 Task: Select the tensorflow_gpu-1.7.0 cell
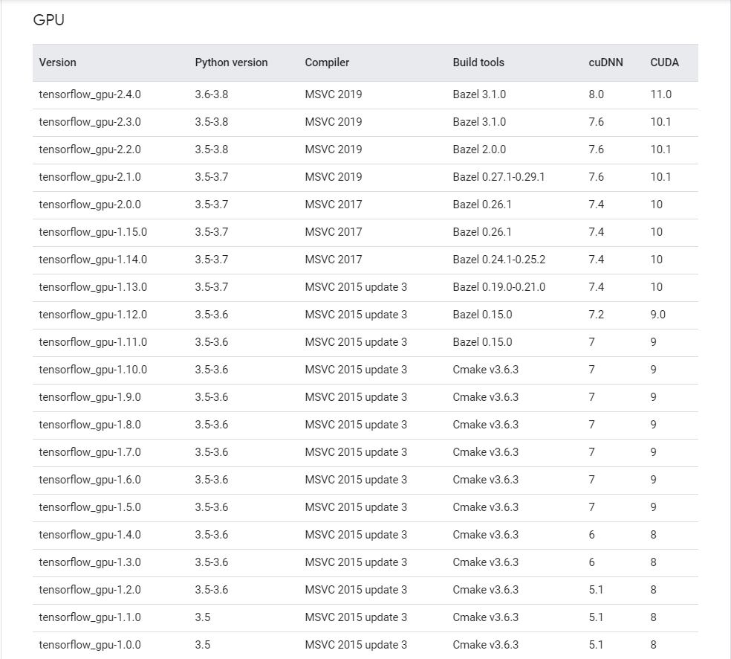pos(90,453)
